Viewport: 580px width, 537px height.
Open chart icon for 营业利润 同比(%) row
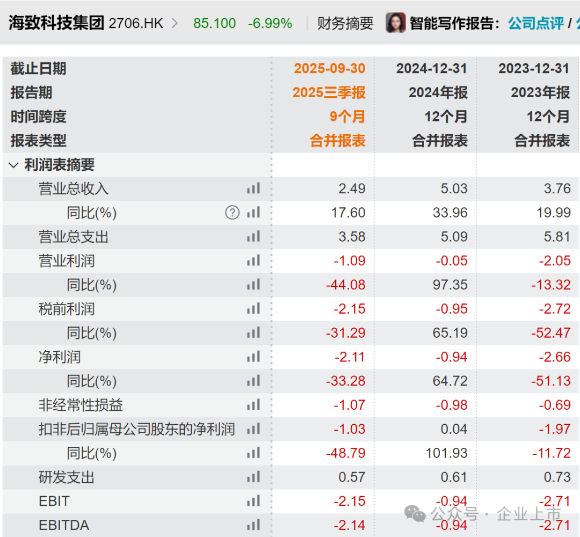pos(253,285)
